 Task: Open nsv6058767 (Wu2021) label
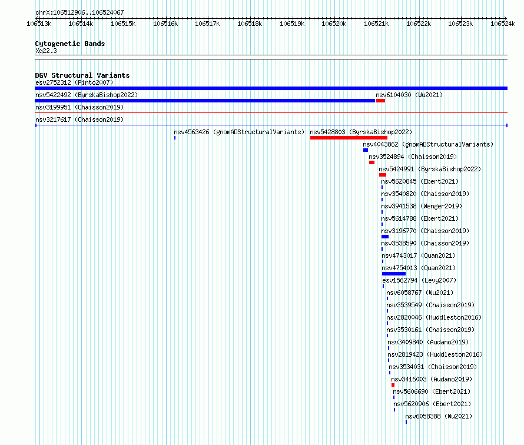[420, 293]
